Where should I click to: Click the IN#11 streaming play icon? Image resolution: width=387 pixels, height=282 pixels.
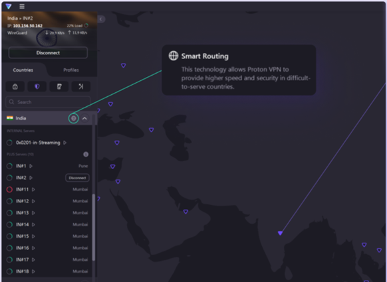click(x=33, y=189)
